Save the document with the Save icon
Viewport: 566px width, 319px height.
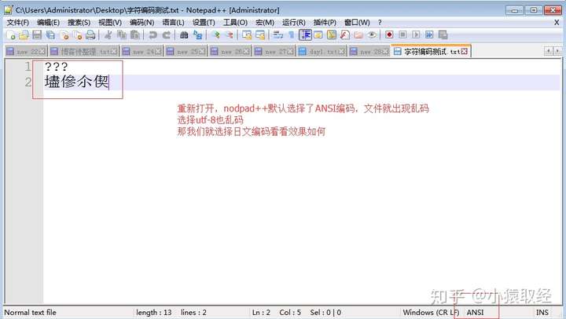point(36,35)
